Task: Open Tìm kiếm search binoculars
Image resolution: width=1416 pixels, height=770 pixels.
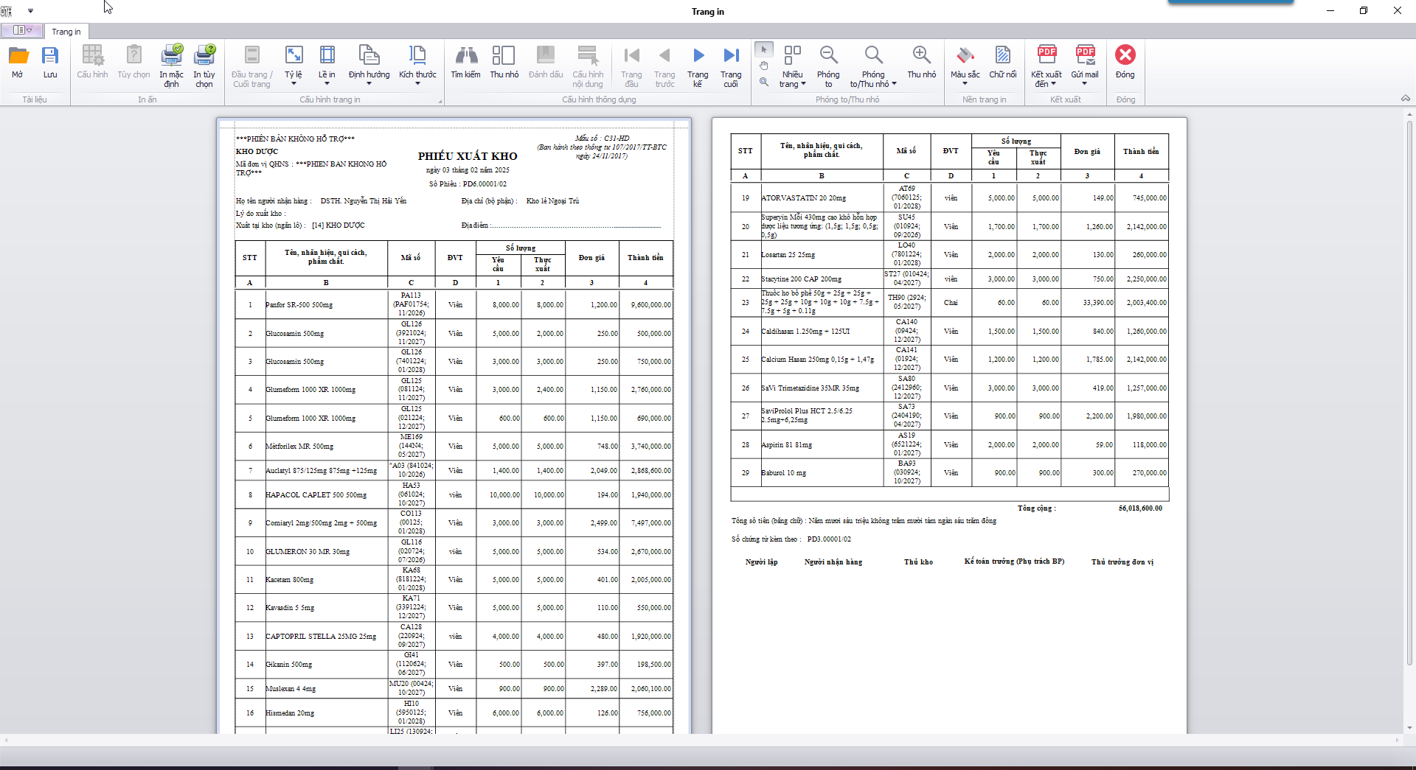Action: 465,62
